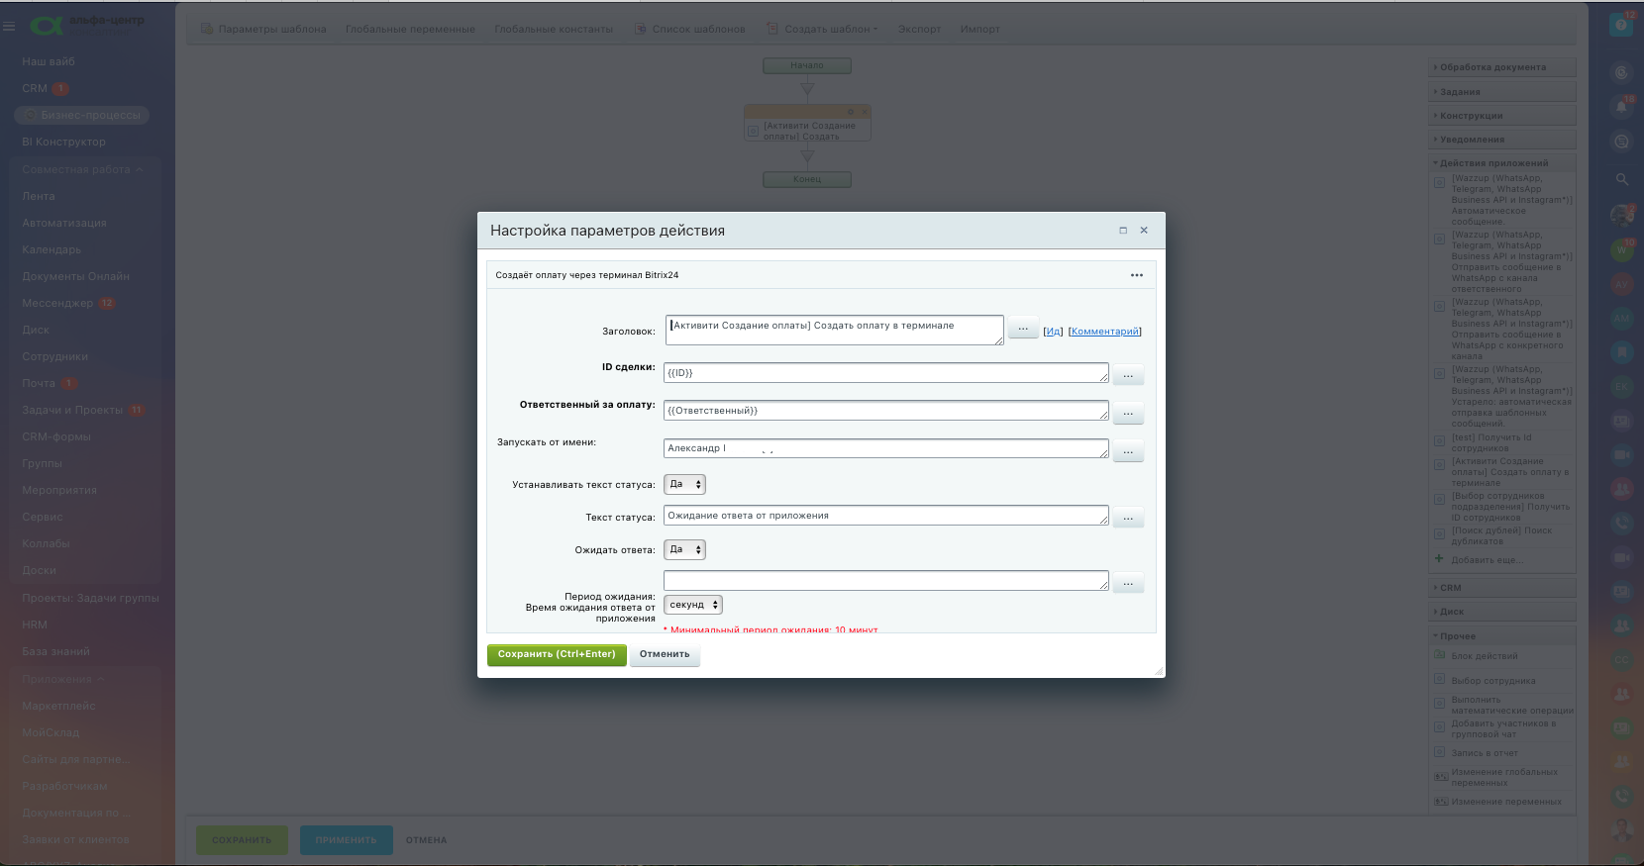Open Глобальные константы in the toolbar
The height and width of the screenshot is (866, 1644).
pos(554,29)
